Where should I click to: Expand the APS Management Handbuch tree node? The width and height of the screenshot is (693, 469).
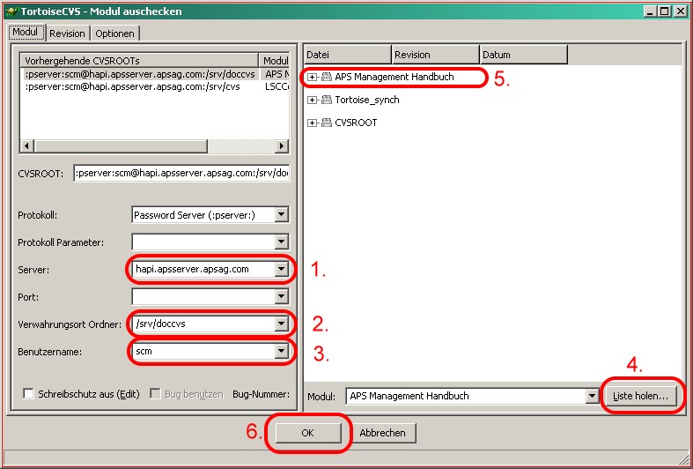tap(313, 78)
